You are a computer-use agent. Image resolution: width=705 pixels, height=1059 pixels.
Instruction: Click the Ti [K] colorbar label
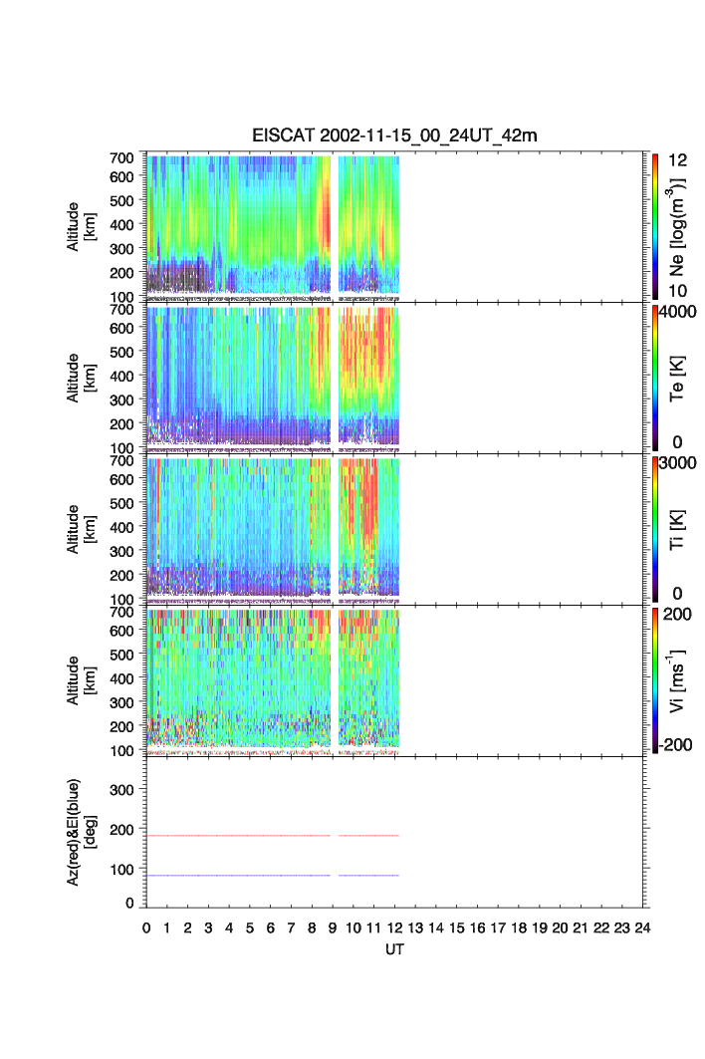(682, 529)
